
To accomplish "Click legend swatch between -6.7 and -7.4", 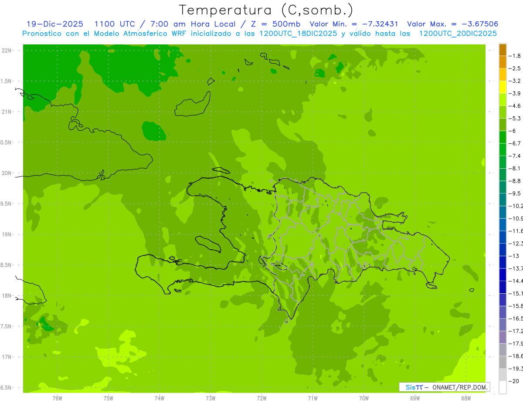I will point(503,149).
